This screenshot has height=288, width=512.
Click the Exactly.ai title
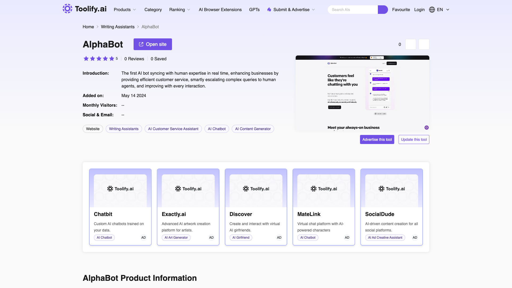coord(174,214)
